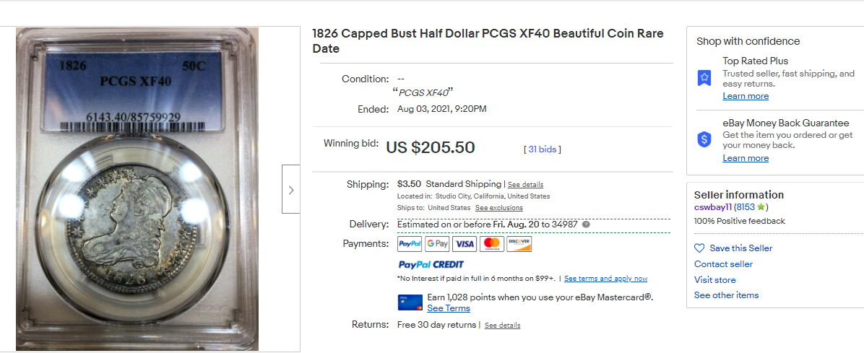Click the Google Pay payment icon
864x353 pixels.
coord(437,244)
